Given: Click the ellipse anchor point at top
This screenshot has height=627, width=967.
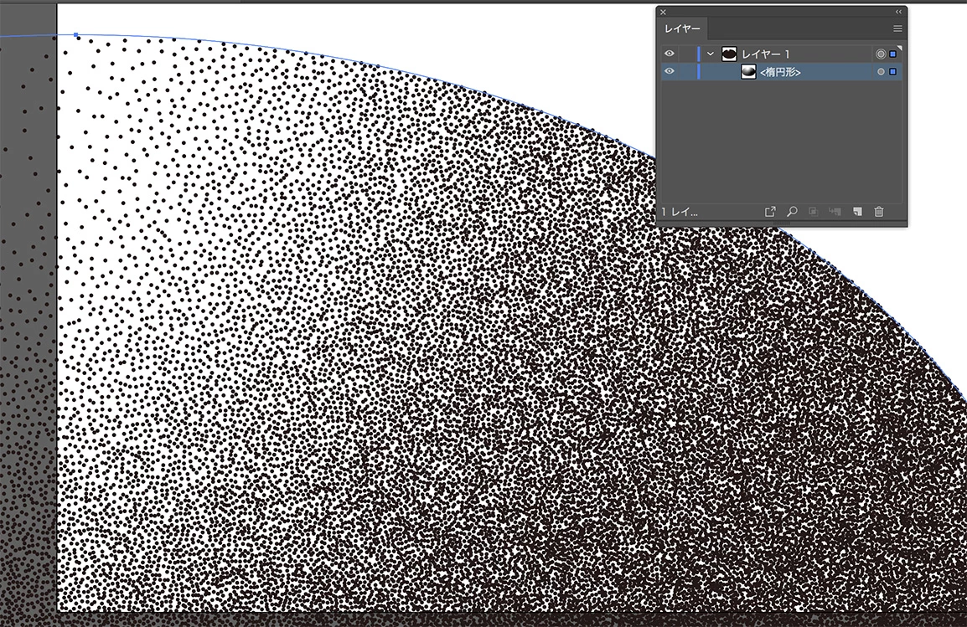Looking at the screenshot, I should (x=76, y=35).
